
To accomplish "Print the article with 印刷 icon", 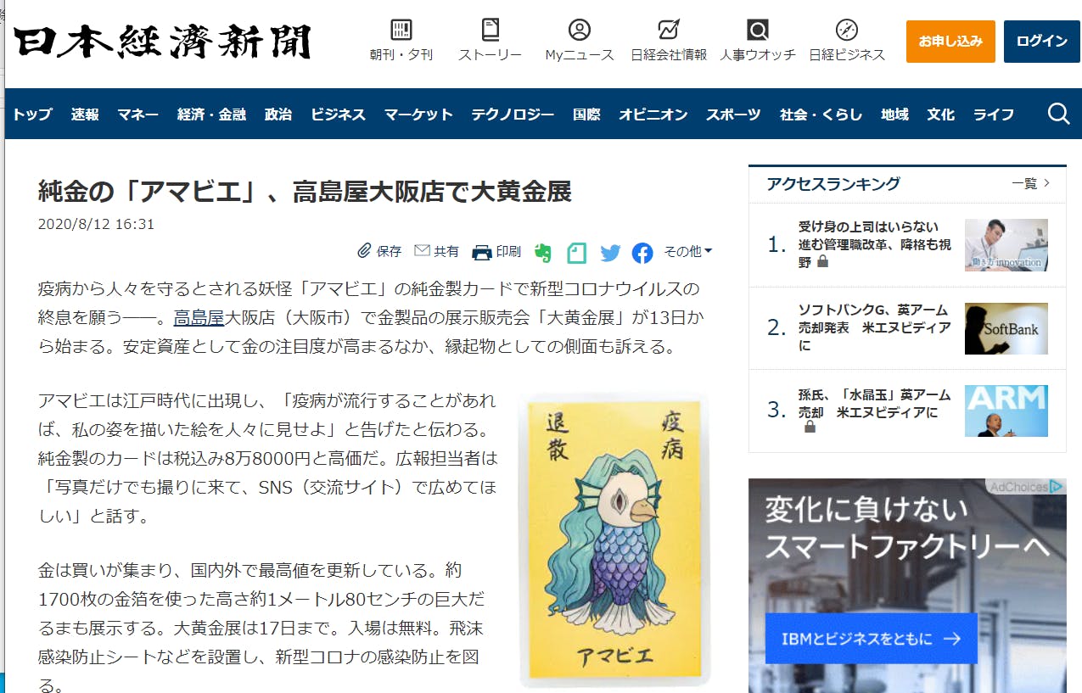I will 496,251.
